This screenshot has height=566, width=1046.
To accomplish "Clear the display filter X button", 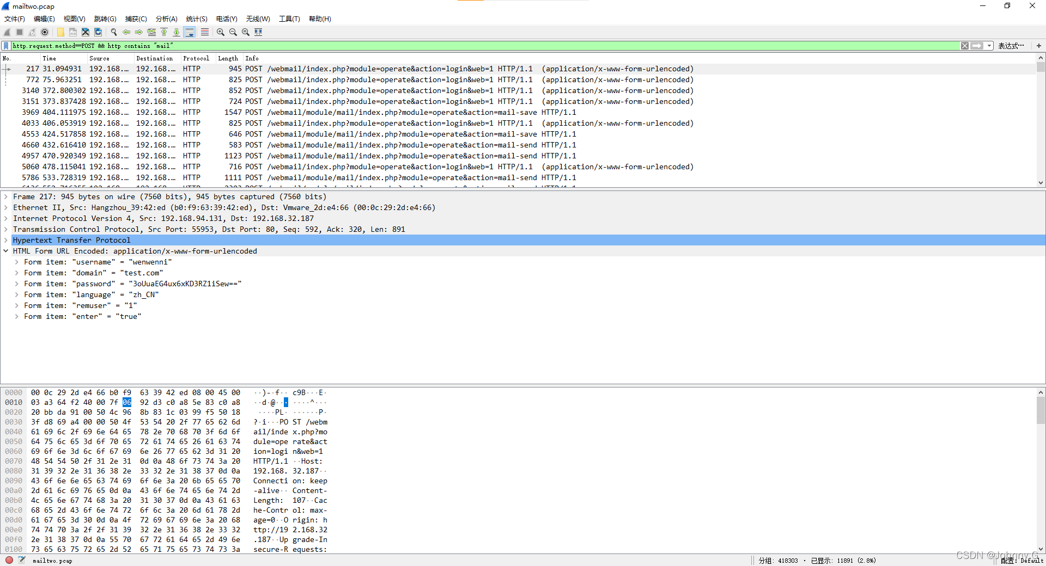I will point(965,46).
